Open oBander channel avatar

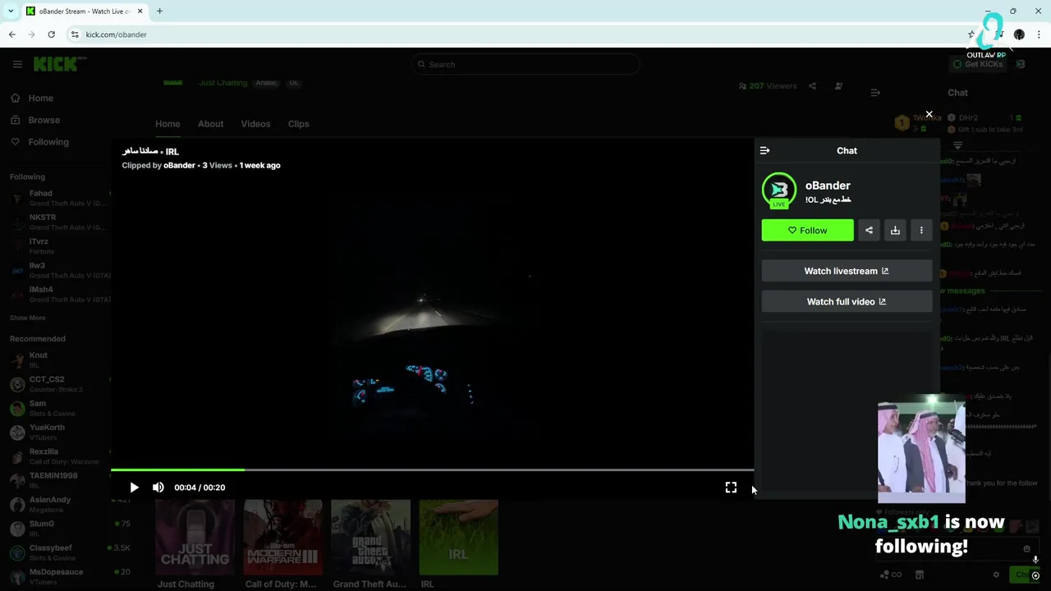coord(778,190)
